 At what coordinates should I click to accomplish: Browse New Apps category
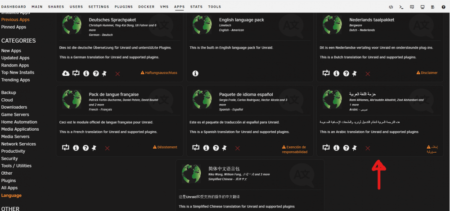click(11, 51)
